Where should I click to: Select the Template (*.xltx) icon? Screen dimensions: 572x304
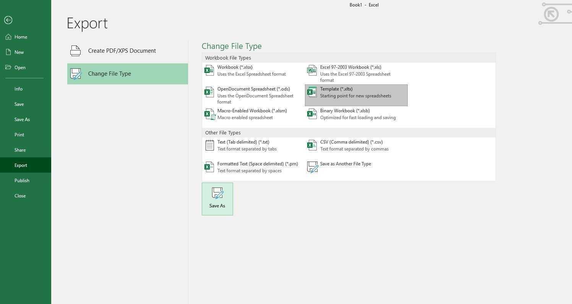(x=312, y=92)
